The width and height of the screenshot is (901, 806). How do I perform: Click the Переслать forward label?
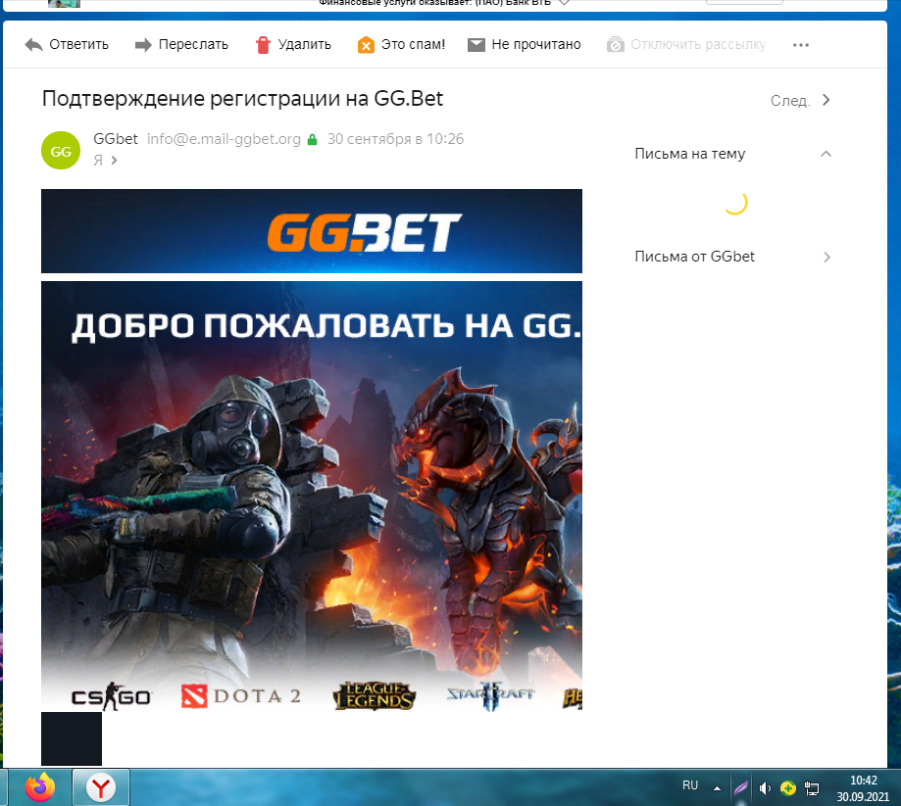[x=193, y=45]
